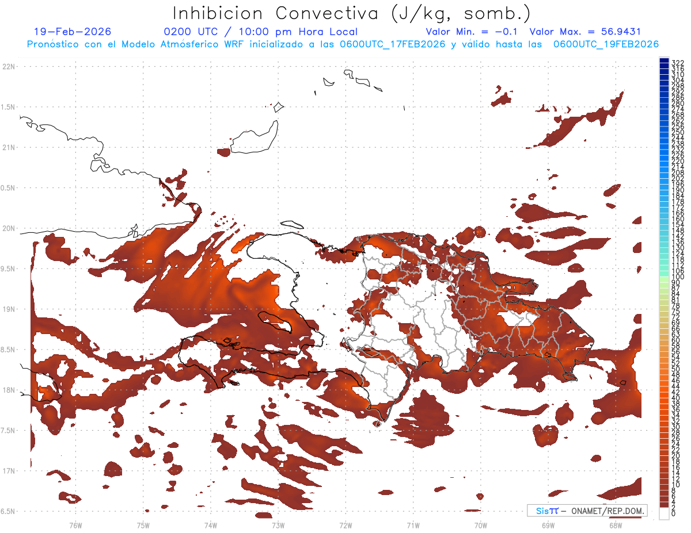Click the '322' colorbar value
Image resolution: width=691 pixels, height=533 pixels.
pyautogui.click(x=678, y=62)
